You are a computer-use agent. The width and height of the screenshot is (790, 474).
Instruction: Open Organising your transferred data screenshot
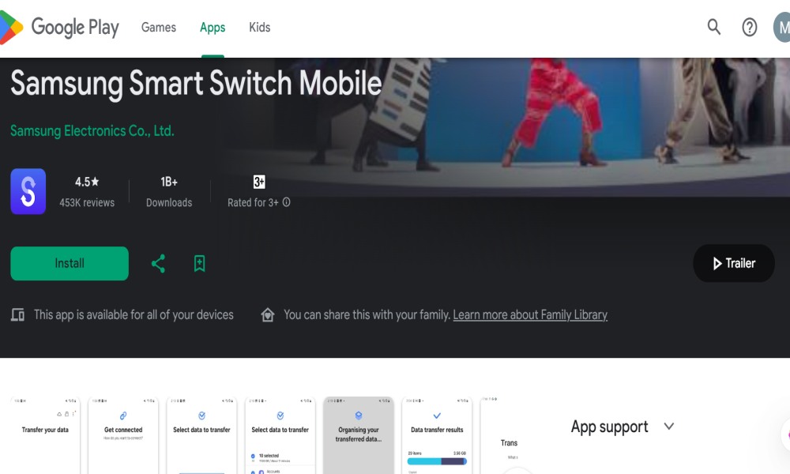(x=358, y=435)
